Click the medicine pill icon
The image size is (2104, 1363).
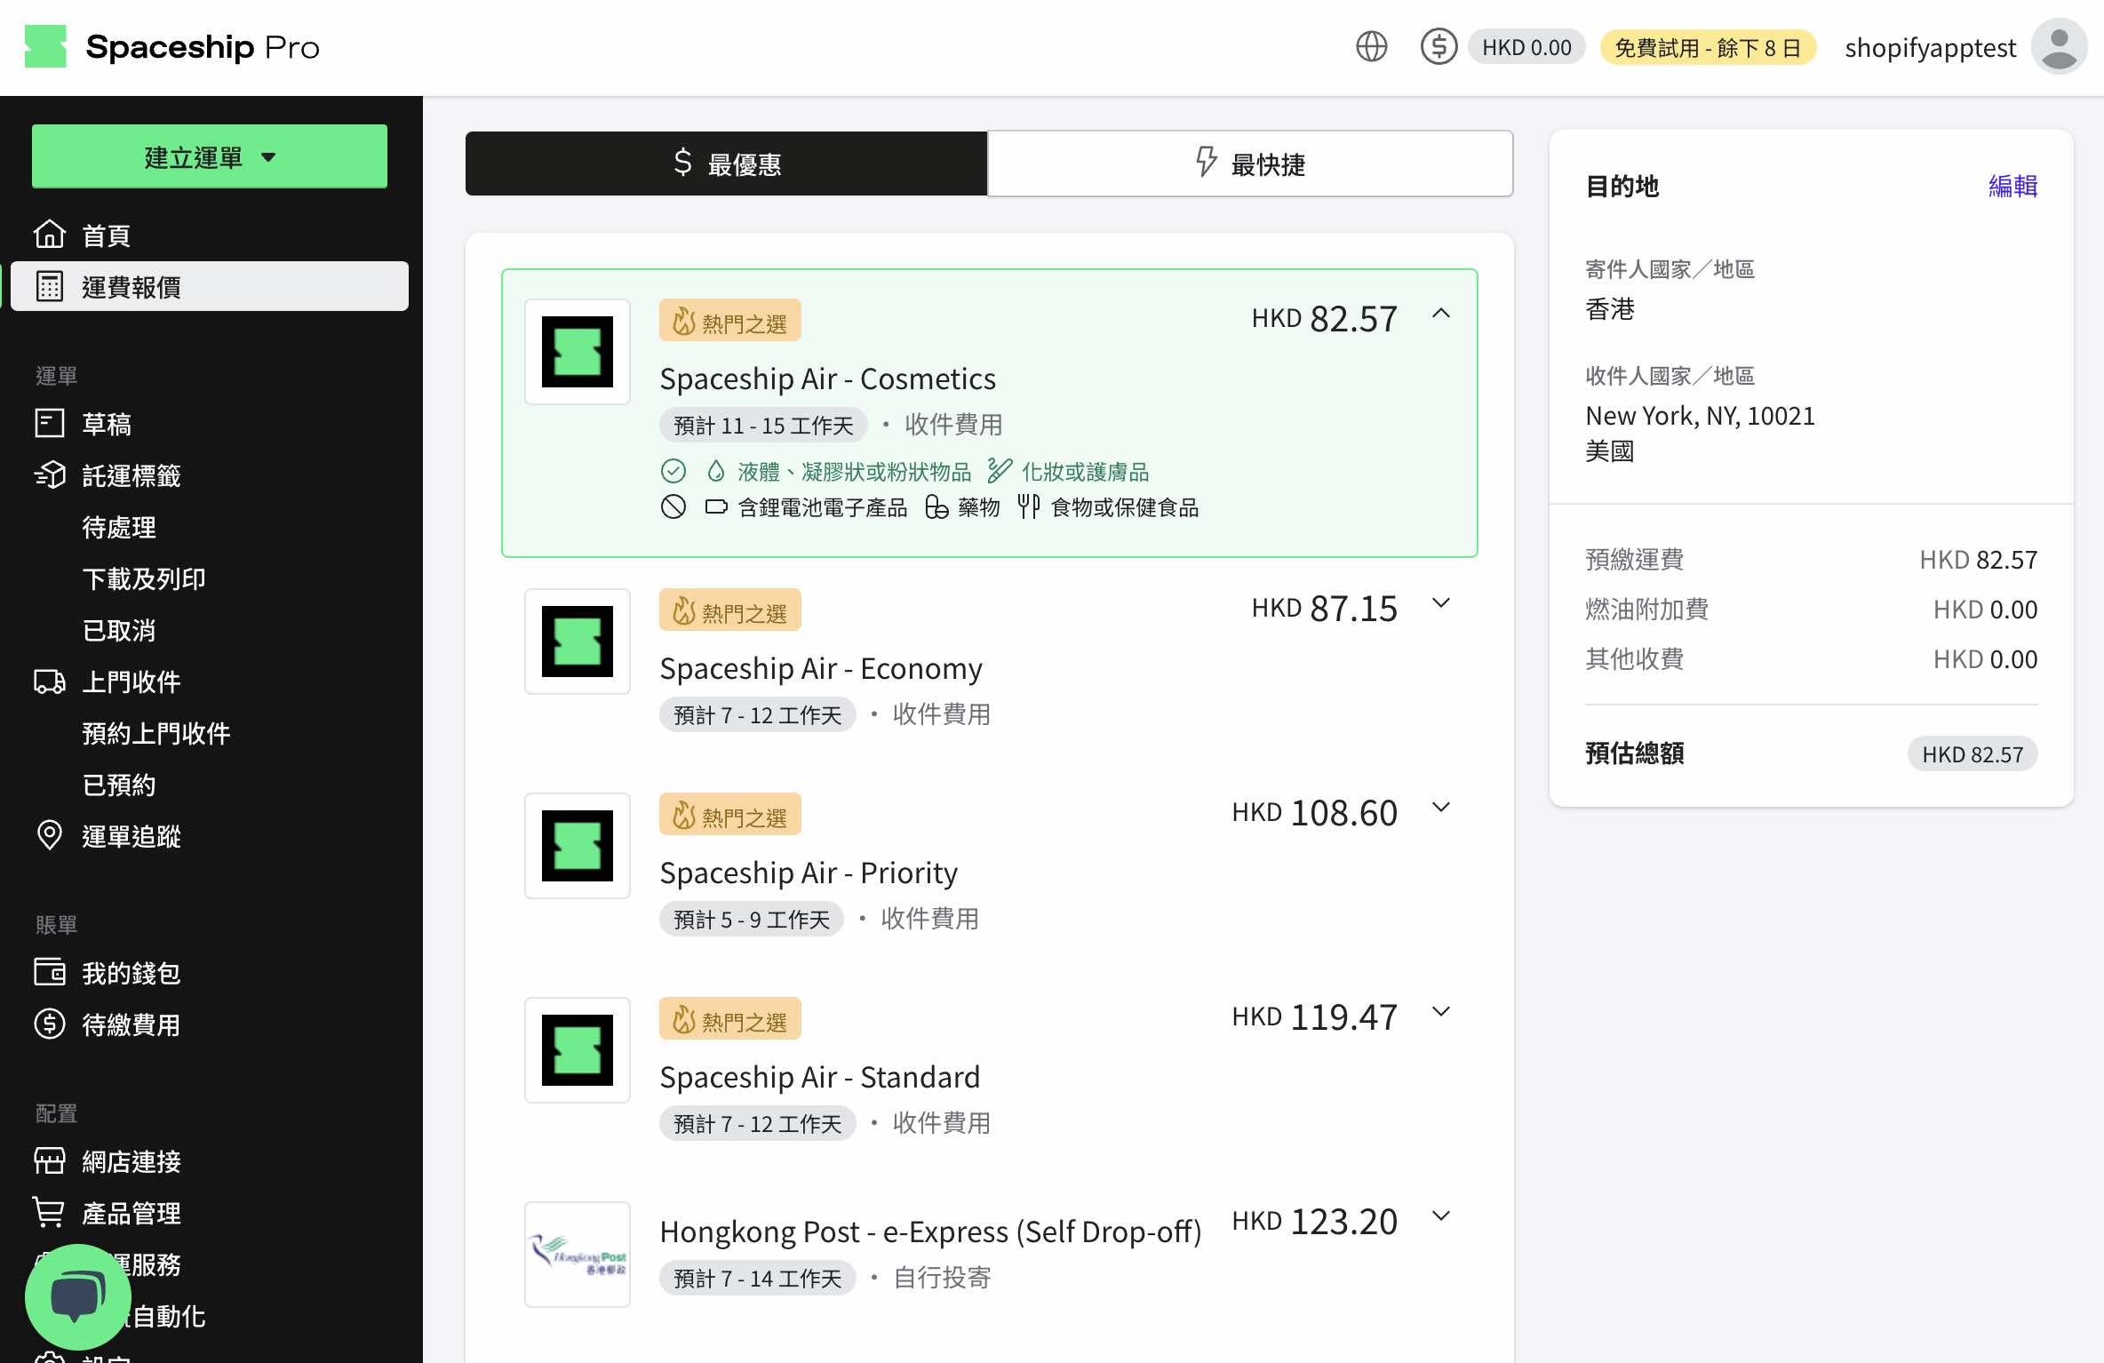pos(936,507)
